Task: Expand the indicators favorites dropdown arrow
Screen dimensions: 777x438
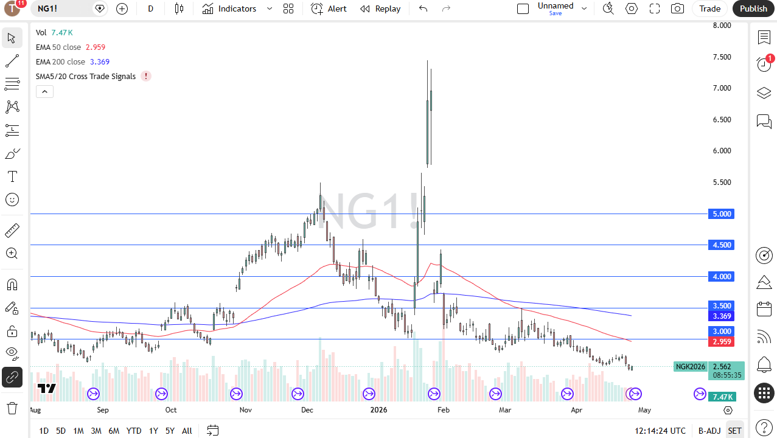Action: (x=270, y=9)
